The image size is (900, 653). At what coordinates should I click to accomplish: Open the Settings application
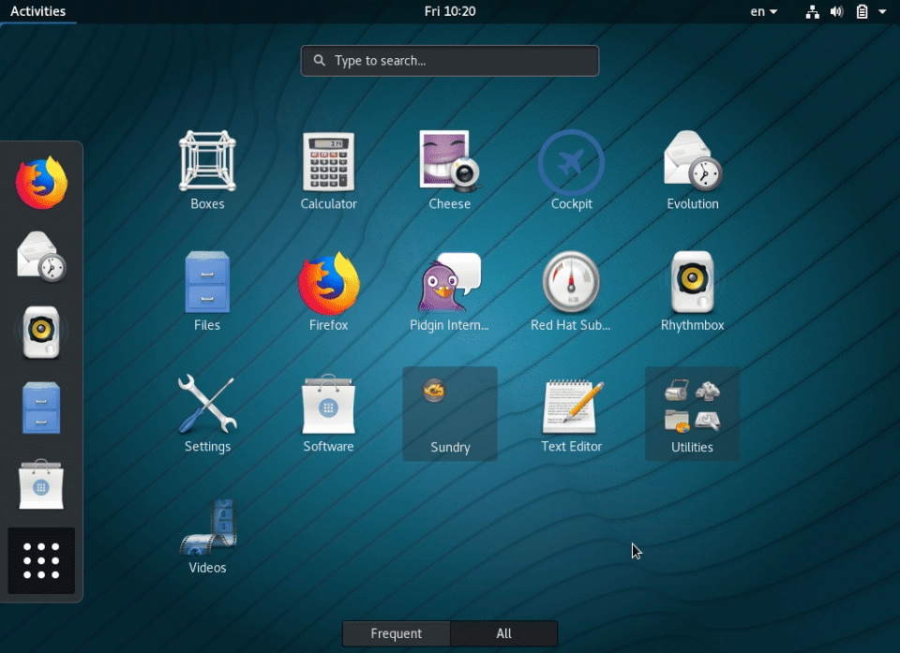(x=207, y=413)
